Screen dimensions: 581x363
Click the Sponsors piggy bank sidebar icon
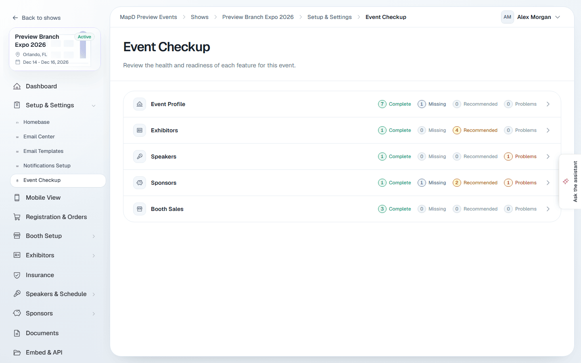pos(17,313)
